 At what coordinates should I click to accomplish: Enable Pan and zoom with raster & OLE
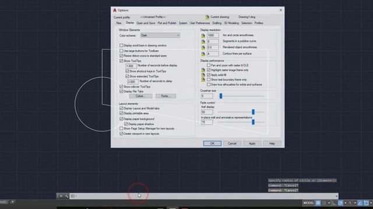pyautogui.click(x=209, y=65)
